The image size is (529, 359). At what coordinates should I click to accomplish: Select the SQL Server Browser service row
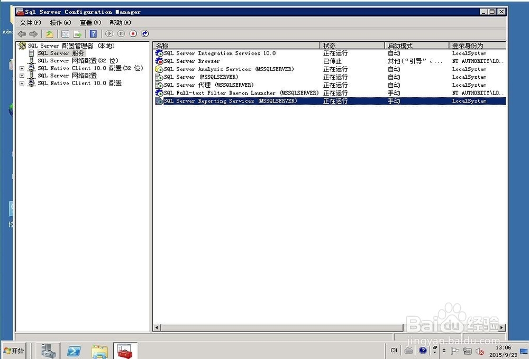coord(330,61)
